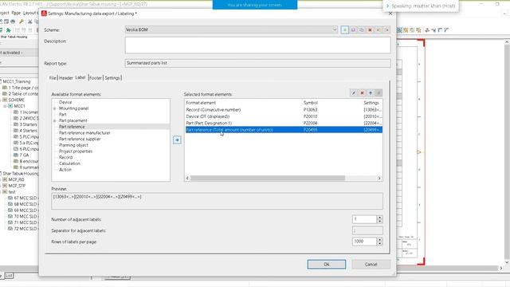Screen dimensions: 510x287
Task: Increase Number of adjacent labels with up arrow
Action: [x=379, y=218]
